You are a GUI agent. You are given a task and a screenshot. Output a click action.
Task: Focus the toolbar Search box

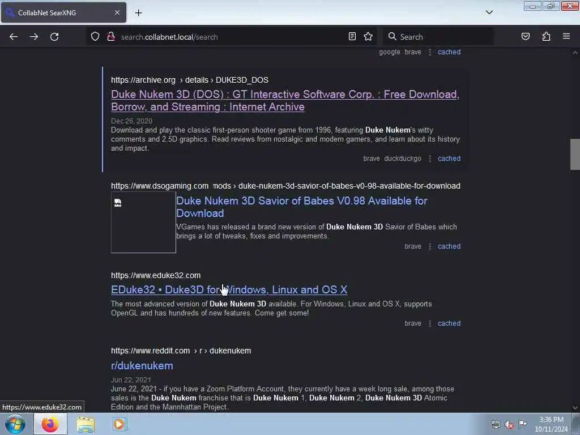pos(438,37)
